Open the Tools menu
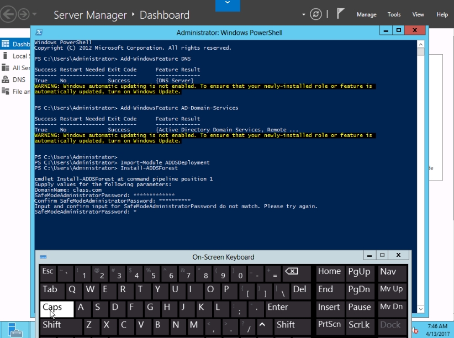 click(x=394, y=14)
